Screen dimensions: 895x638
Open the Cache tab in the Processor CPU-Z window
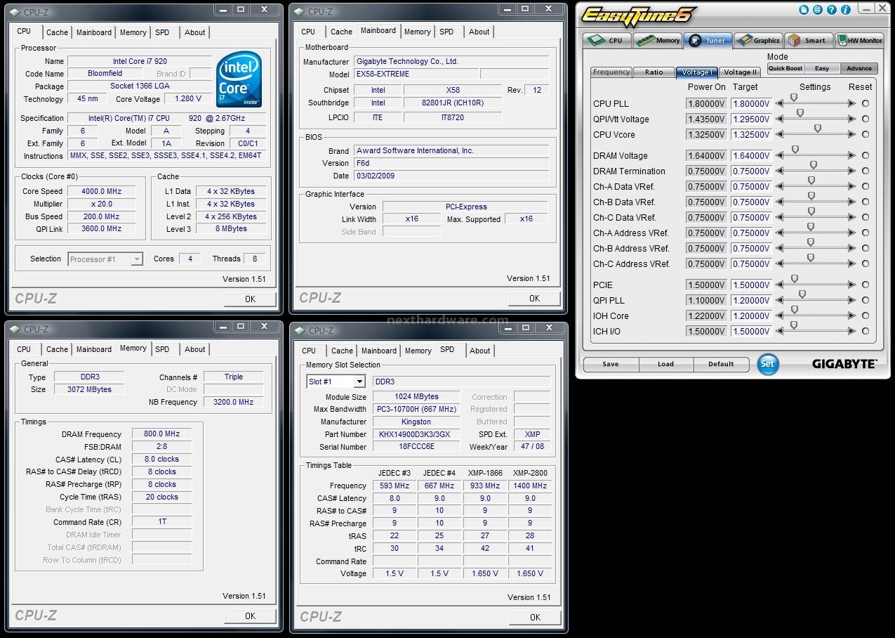58,32
